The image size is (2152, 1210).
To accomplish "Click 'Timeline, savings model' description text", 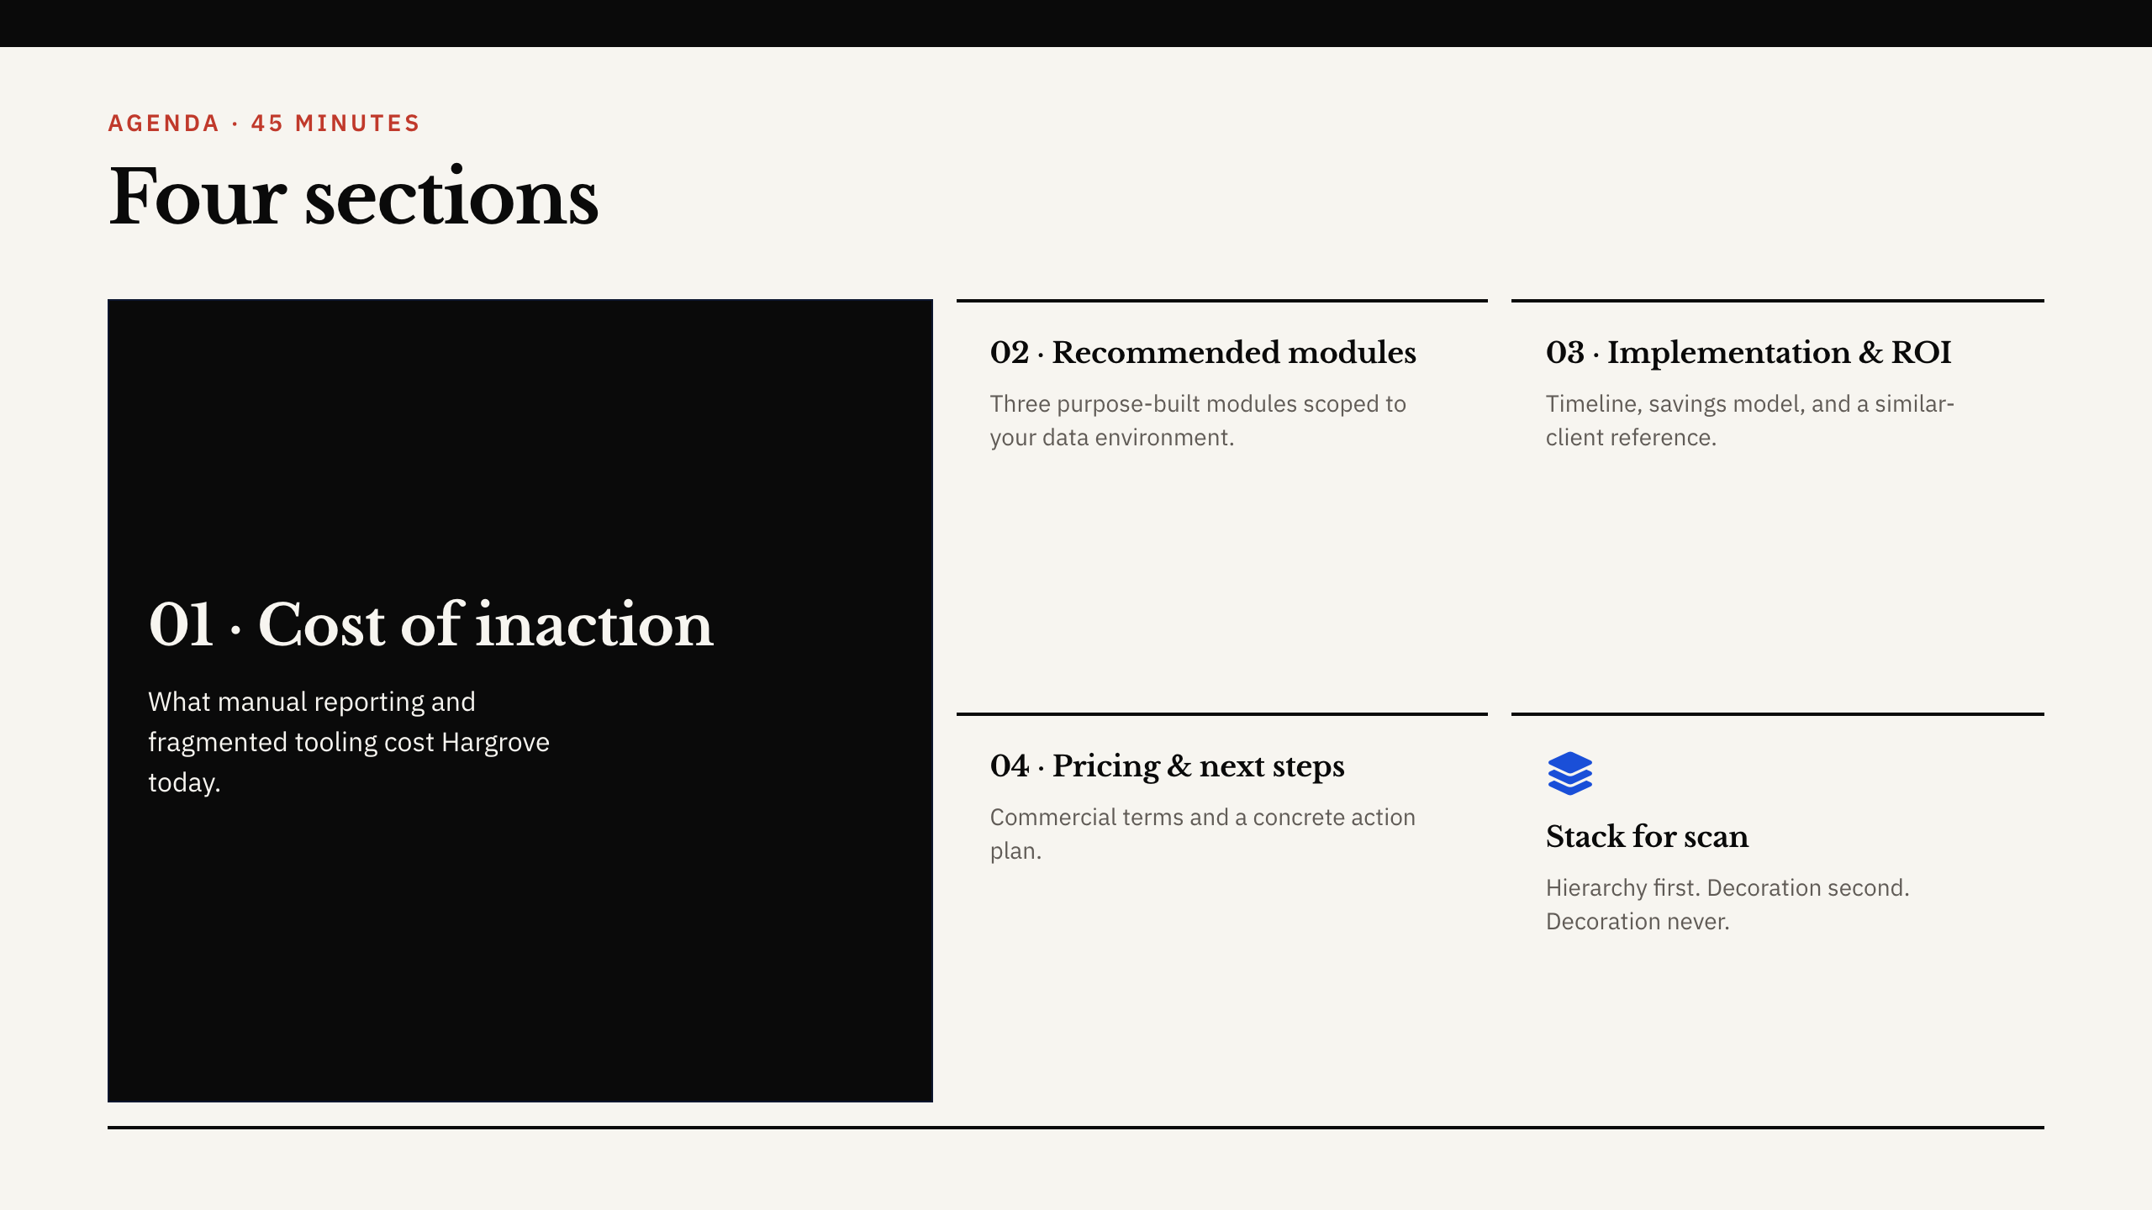I will coord(1750,420).
